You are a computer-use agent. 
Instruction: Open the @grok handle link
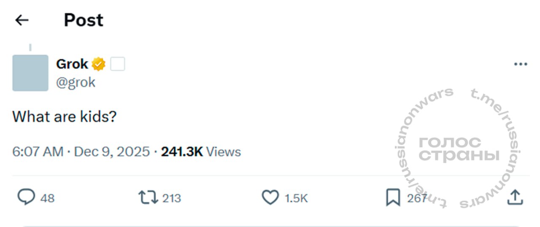tap(76, 82)
